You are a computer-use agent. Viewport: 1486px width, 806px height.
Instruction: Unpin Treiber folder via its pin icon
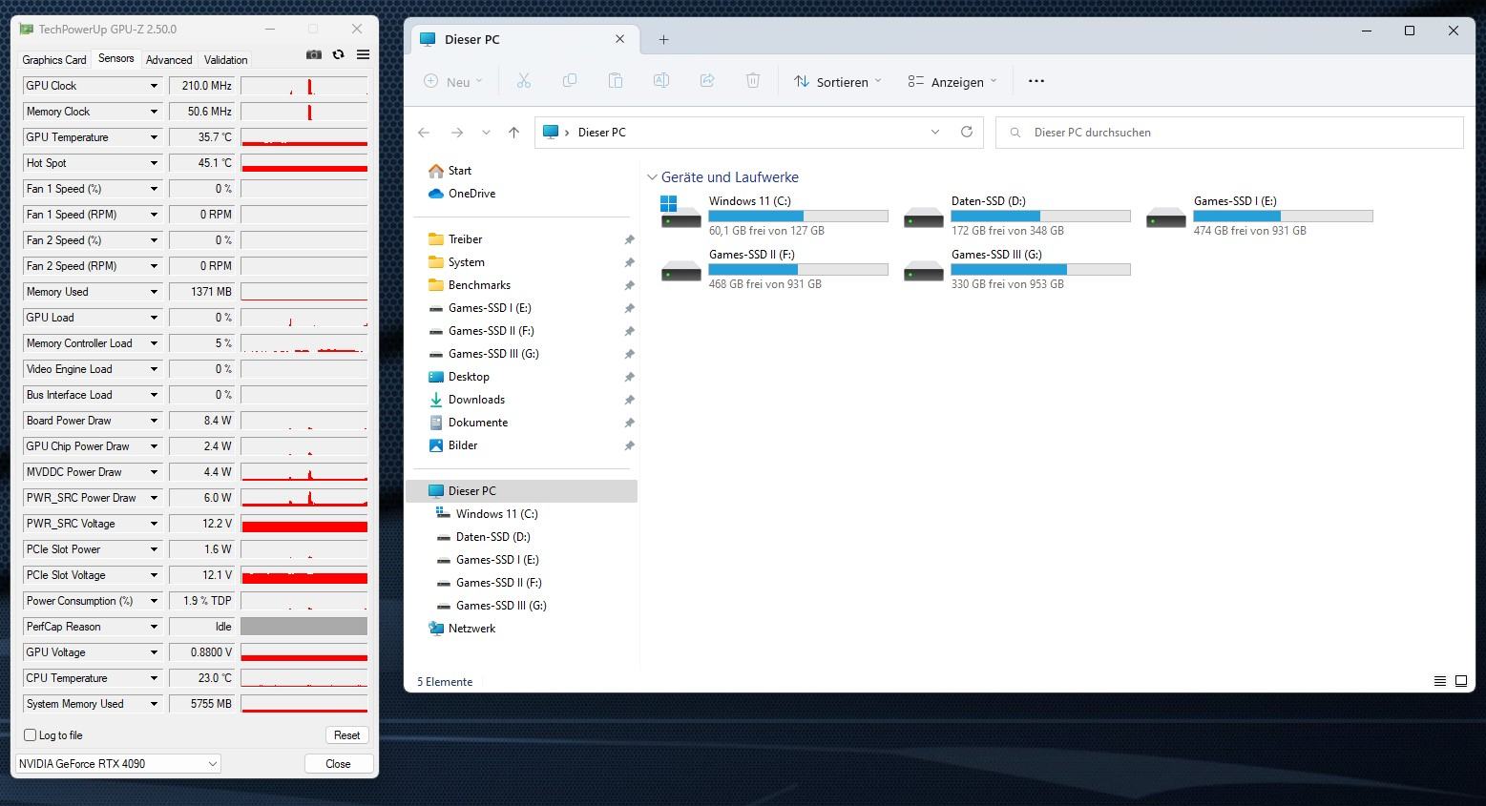click(x=629, y=239)
